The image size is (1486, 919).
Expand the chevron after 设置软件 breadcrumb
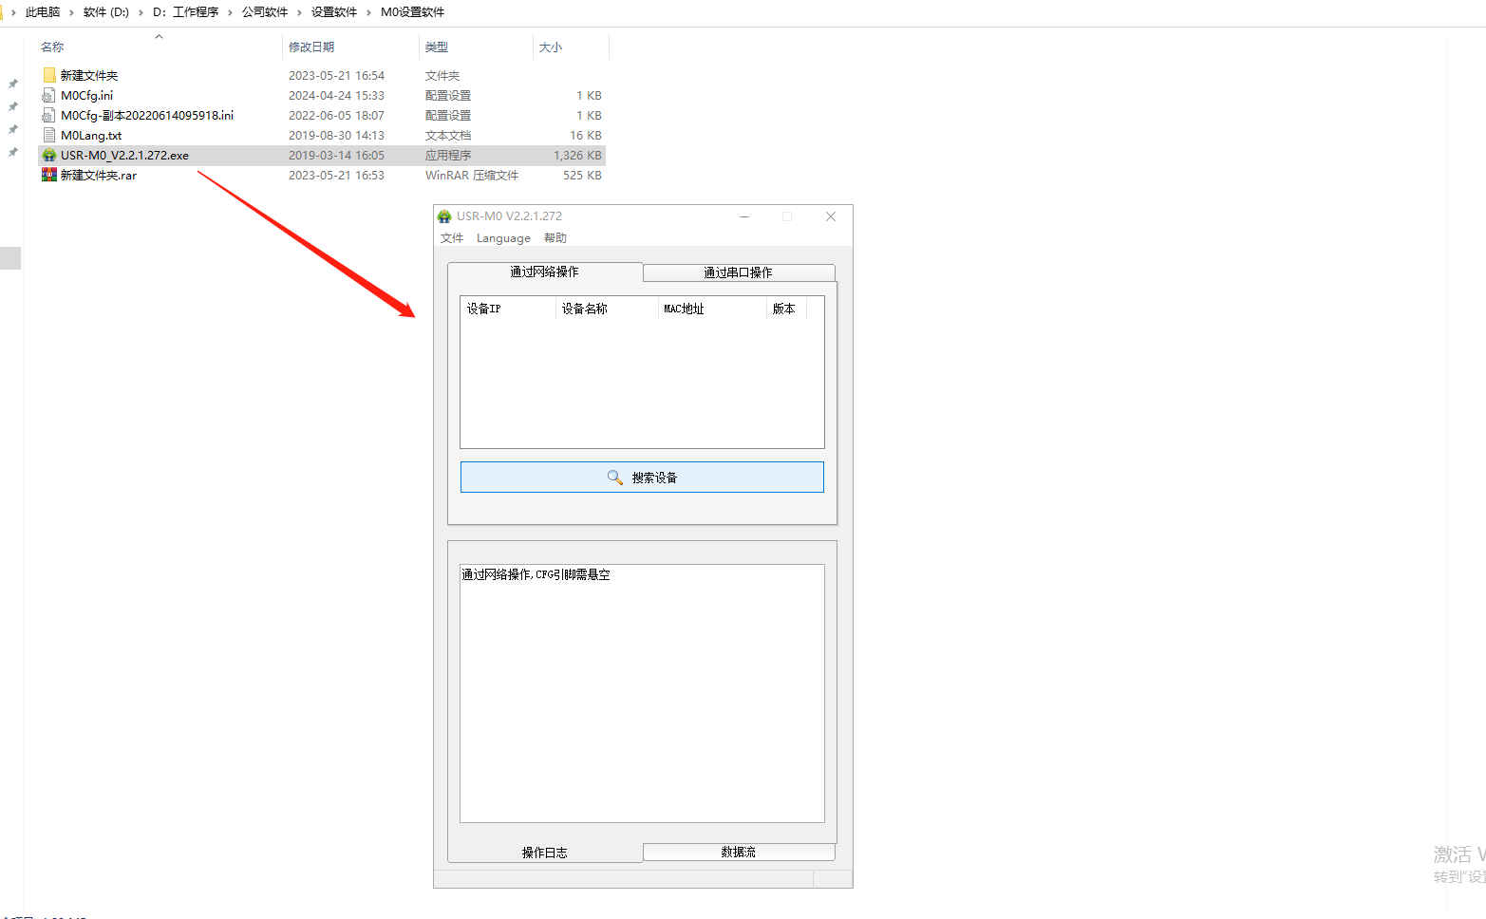pyautogui.click(x=368, y=12)
